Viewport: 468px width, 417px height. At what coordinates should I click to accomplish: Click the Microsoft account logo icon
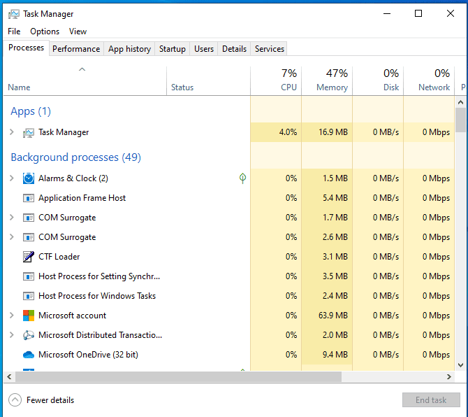tap(29, 316)
